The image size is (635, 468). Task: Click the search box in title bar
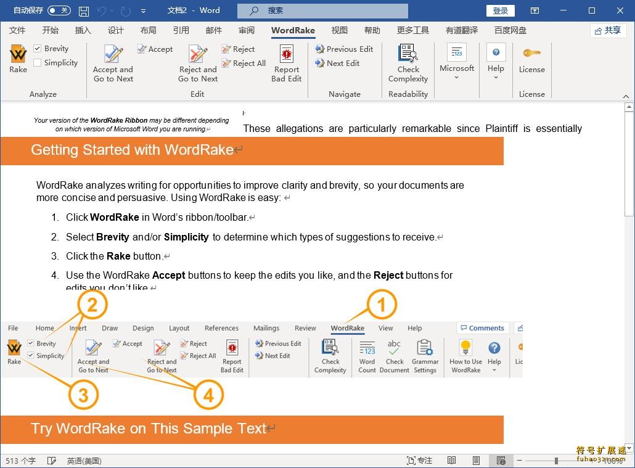pos(323,11)
